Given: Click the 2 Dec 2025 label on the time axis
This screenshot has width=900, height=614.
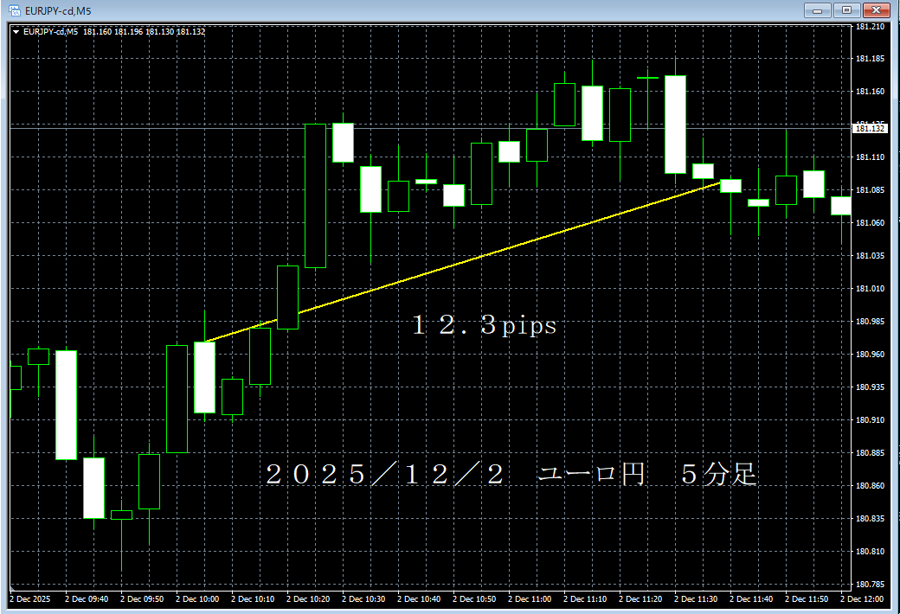Looking at the screenshot, I should (30, 598).
